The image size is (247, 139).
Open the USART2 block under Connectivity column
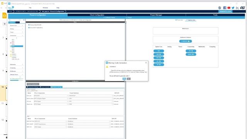pos(191,54)
